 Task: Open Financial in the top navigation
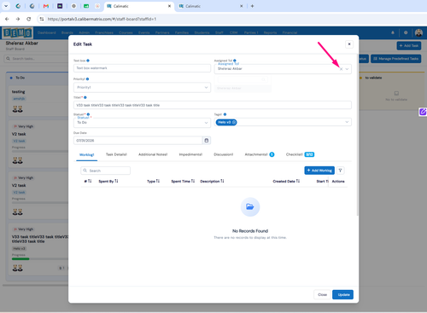pyautogui.click(x=290, y=32)
